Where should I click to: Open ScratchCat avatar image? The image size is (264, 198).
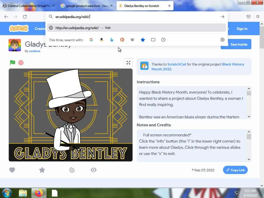pyautogui.click(x=144, y=66)
